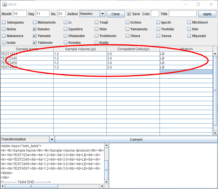
Task: Select the TEST2345 sample name cell
Action: click(27, 58)
